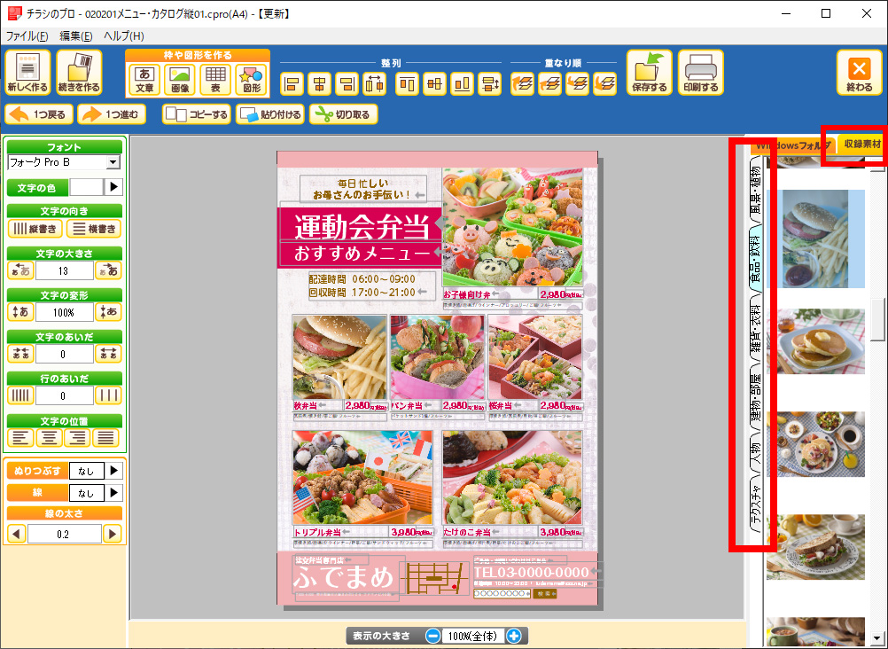Insert an image frame with 画像
The image size is (888, 649).
[x=180, y=80]
